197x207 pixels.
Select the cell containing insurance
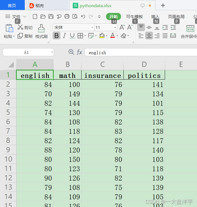(x=102, y=75)
